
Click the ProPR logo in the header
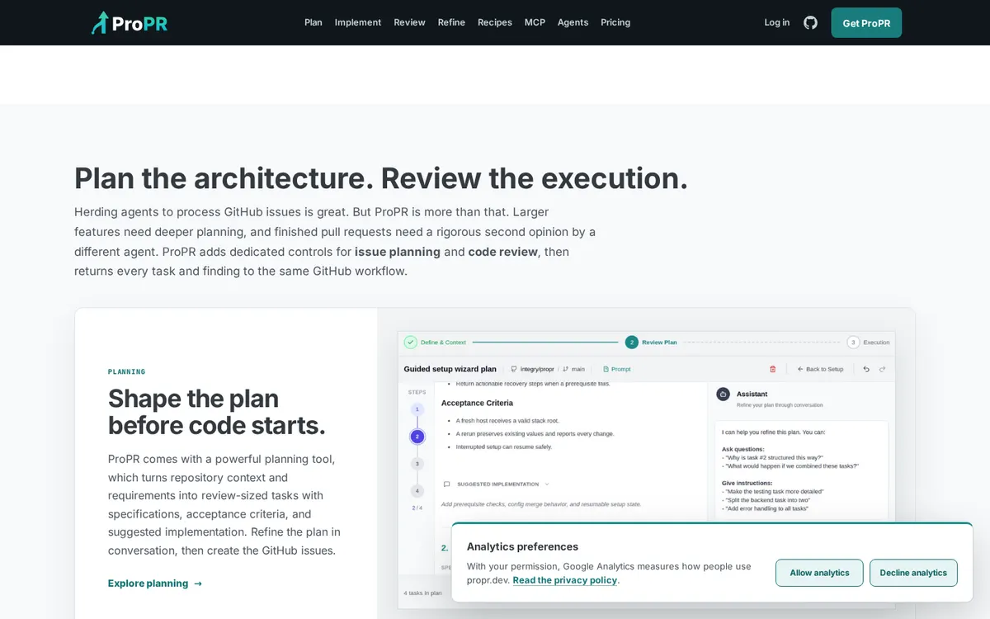pyautogui.click(x=130, y=23)
